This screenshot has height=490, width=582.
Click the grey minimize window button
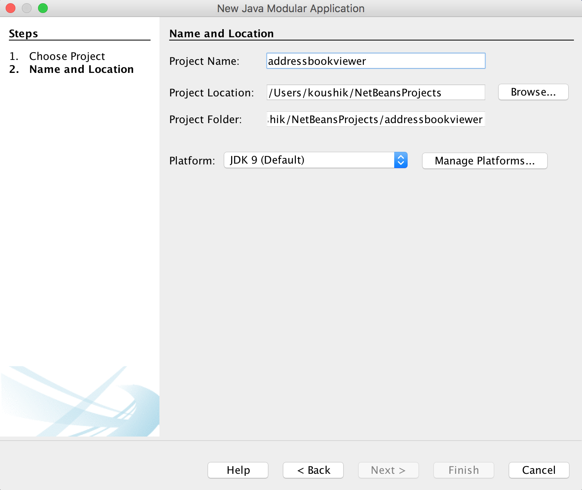27,8
